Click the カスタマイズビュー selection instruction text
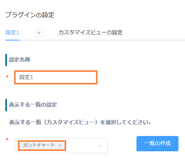 coord(80,122)
